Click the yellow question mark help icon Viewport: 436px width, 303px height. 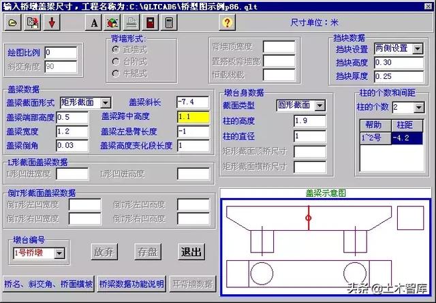pyautogui.click(x=228, y=22)
